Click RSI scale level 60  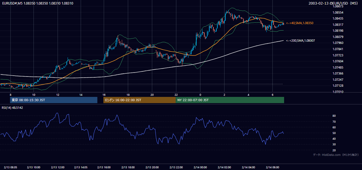point(334,127)
